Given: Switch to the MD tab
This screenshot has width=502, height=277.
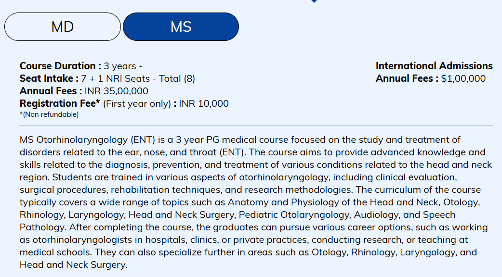Looking at the screenshot, I should coord(63,26).
